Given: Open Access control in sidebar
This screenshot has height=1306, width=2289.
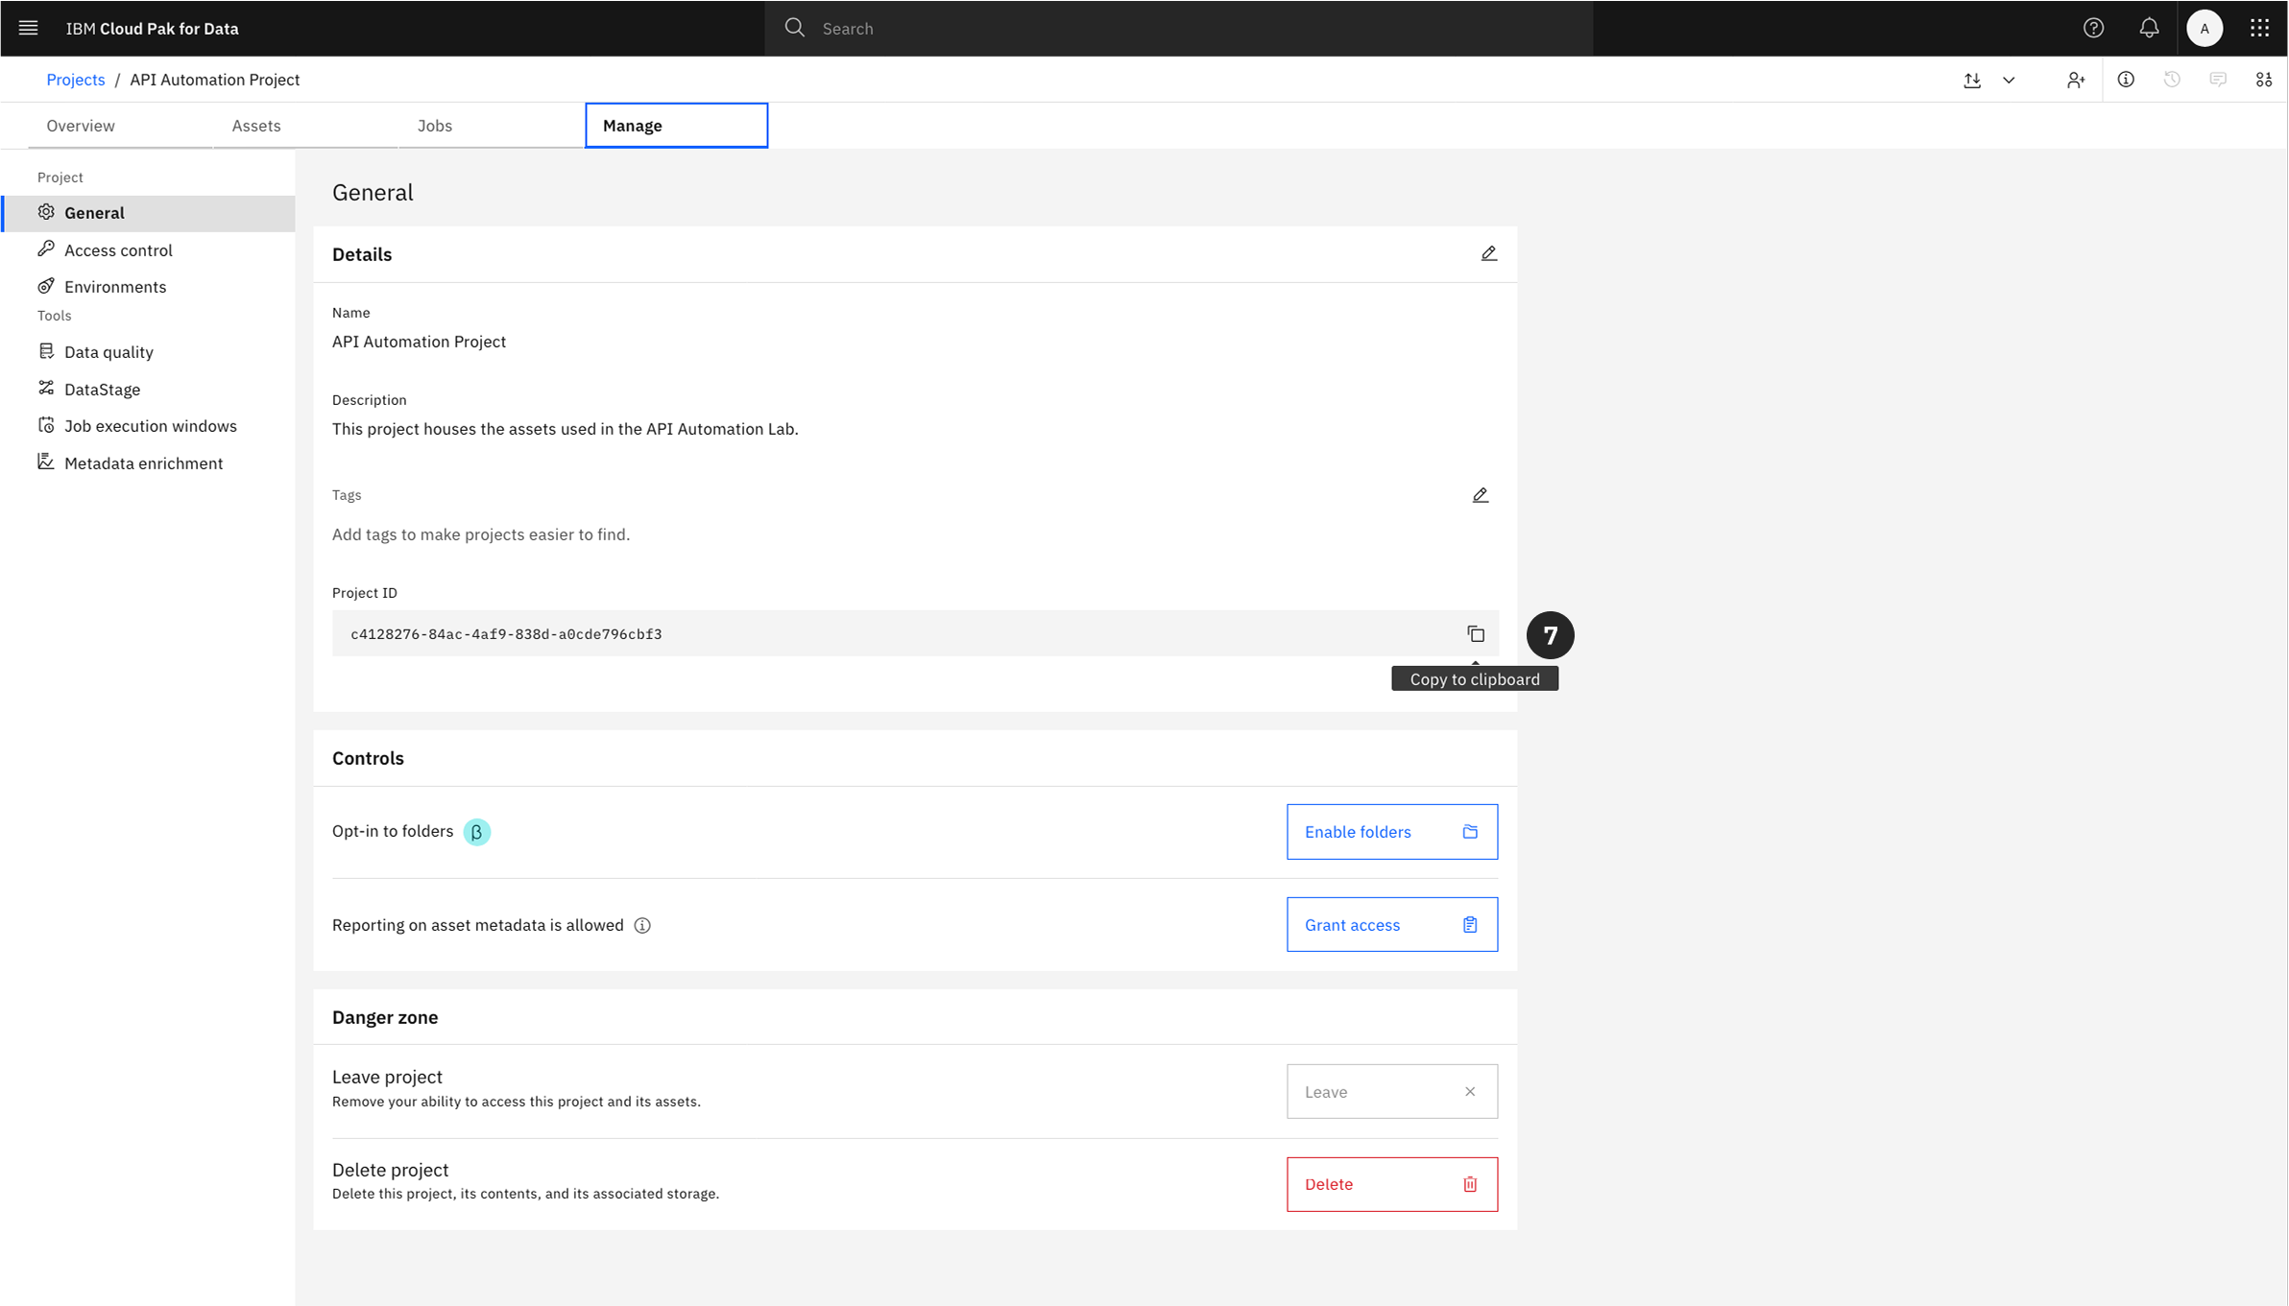Looking at the screenshot, I should [x=118, y=249].
